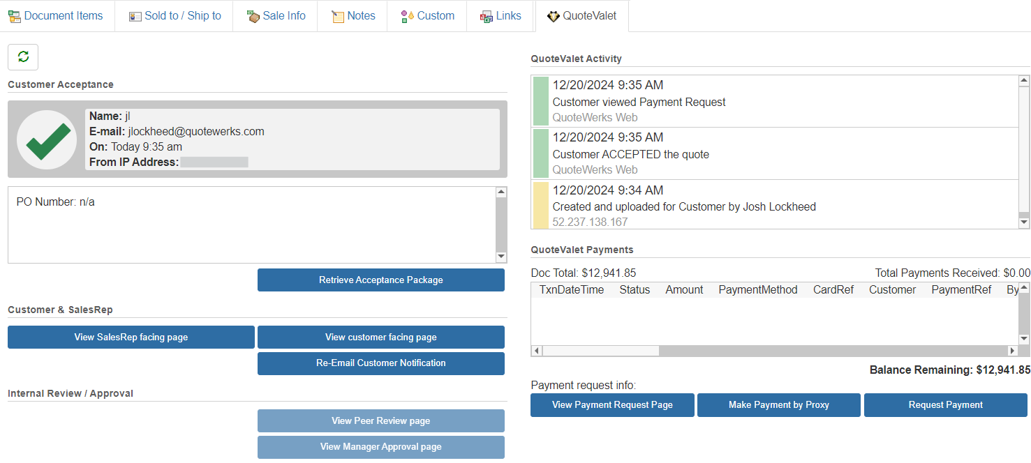Click the Amount column header
This screenshot has height=463, width=1031.
coord(684,290)
